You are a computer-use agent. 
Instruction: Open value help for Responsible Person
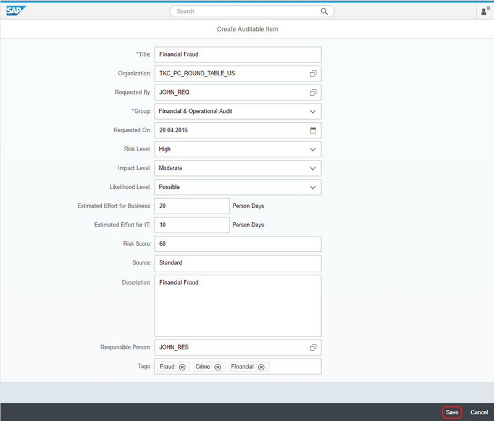(x=313, y=348)
